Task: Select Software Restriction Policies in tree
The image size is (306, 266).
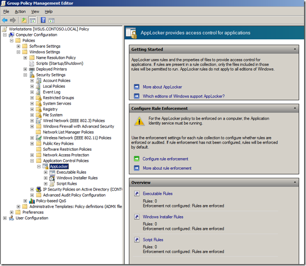Action: click(67, 149)
